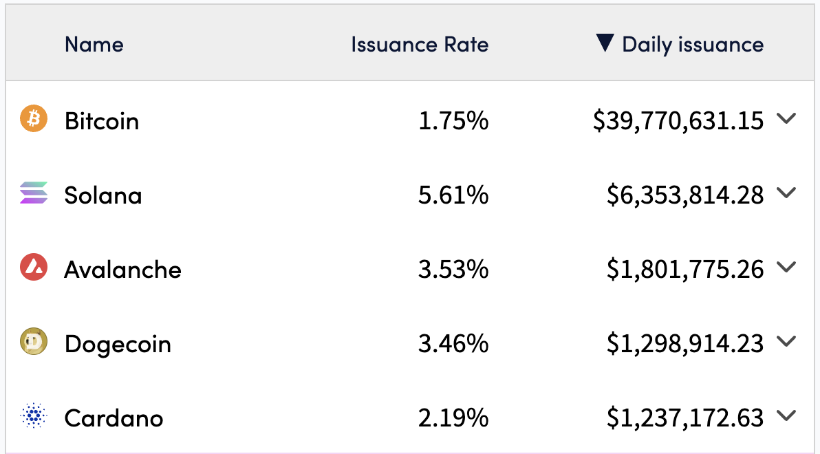This screenshot has width=820, height=454.
Task: Expand the Bitcoin row chevron
Action: 786,118
